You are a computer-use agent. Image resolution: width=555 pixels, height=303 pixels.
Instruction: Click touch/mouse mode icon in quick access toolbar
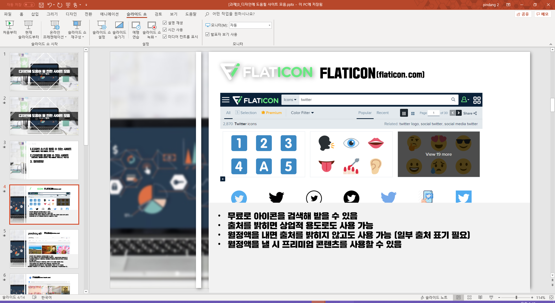click(75, 5)
